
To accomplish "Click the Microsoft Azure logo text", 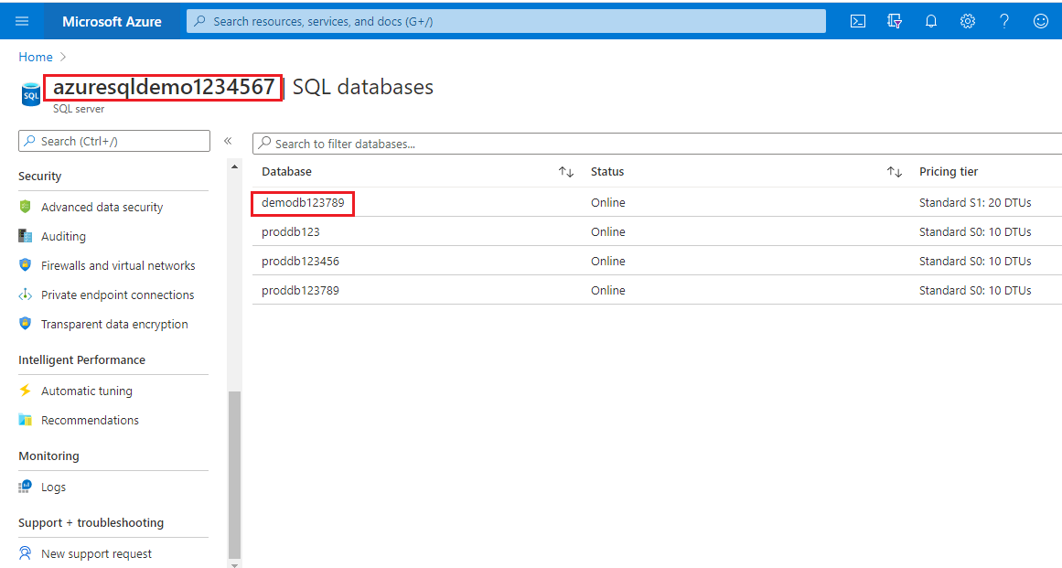I will point(112,22).
